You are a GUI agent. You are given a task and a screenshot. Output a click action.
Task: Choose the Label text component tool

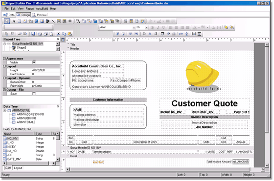(x=14, y=21)
